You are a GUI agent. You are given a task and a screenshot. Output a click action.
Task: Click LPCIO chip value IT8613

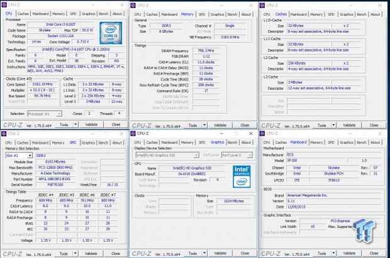333,180
